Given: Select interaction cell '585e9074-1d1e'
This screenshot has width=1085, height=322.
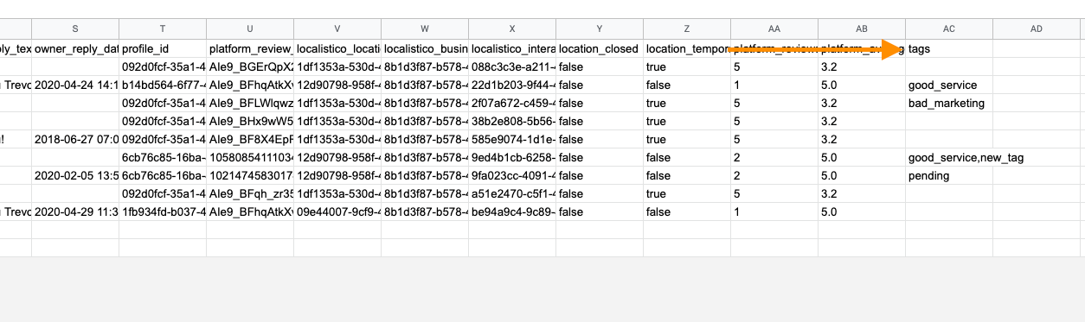Looking at the screenshot, I should point(512,140).
